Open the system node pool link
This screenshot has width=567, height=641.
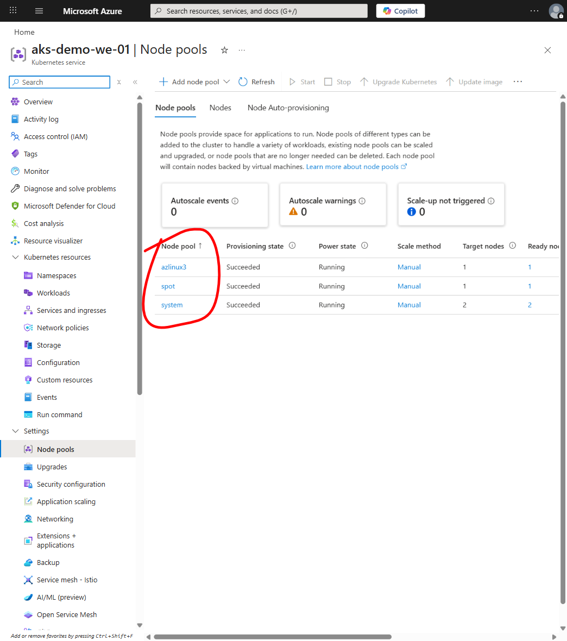[172, 305]
